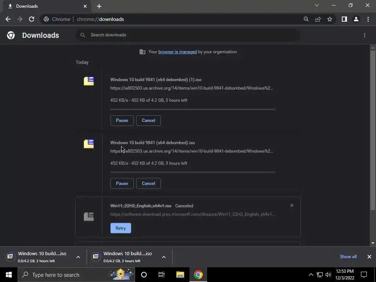Click the forward navigation arrow
Screen dimensions: 376x282
(x=20, y=19)
